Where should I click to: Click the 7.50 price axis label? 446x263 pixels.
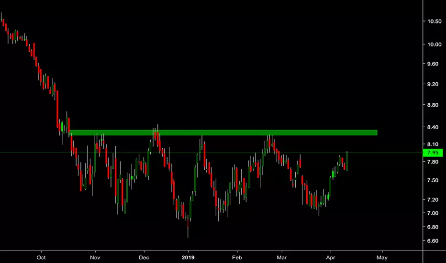coord(433,180)
